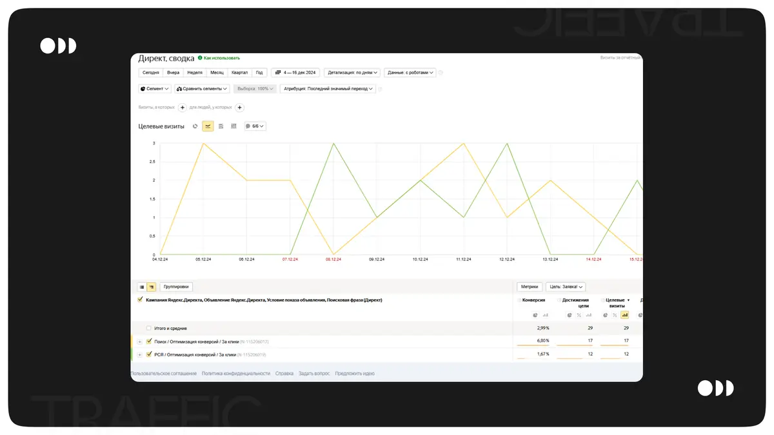Select the Неделя period tab
774x435 pixels.
pyautogui.click(x=195, y=73)
